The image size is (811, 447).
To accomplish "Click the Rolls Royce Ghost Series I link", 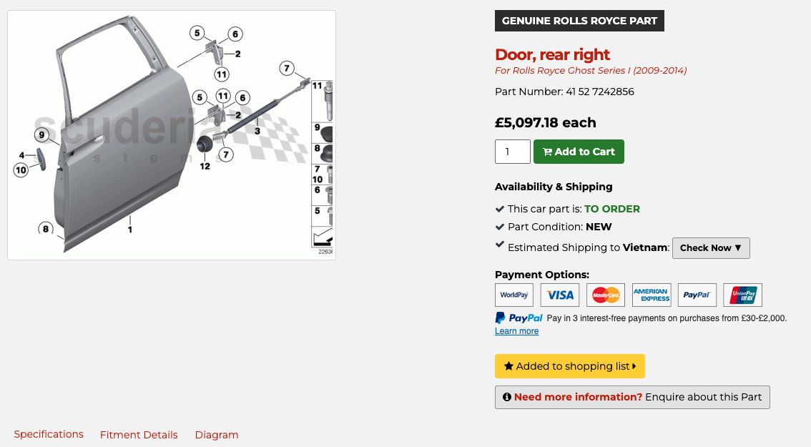I will 591,71.
